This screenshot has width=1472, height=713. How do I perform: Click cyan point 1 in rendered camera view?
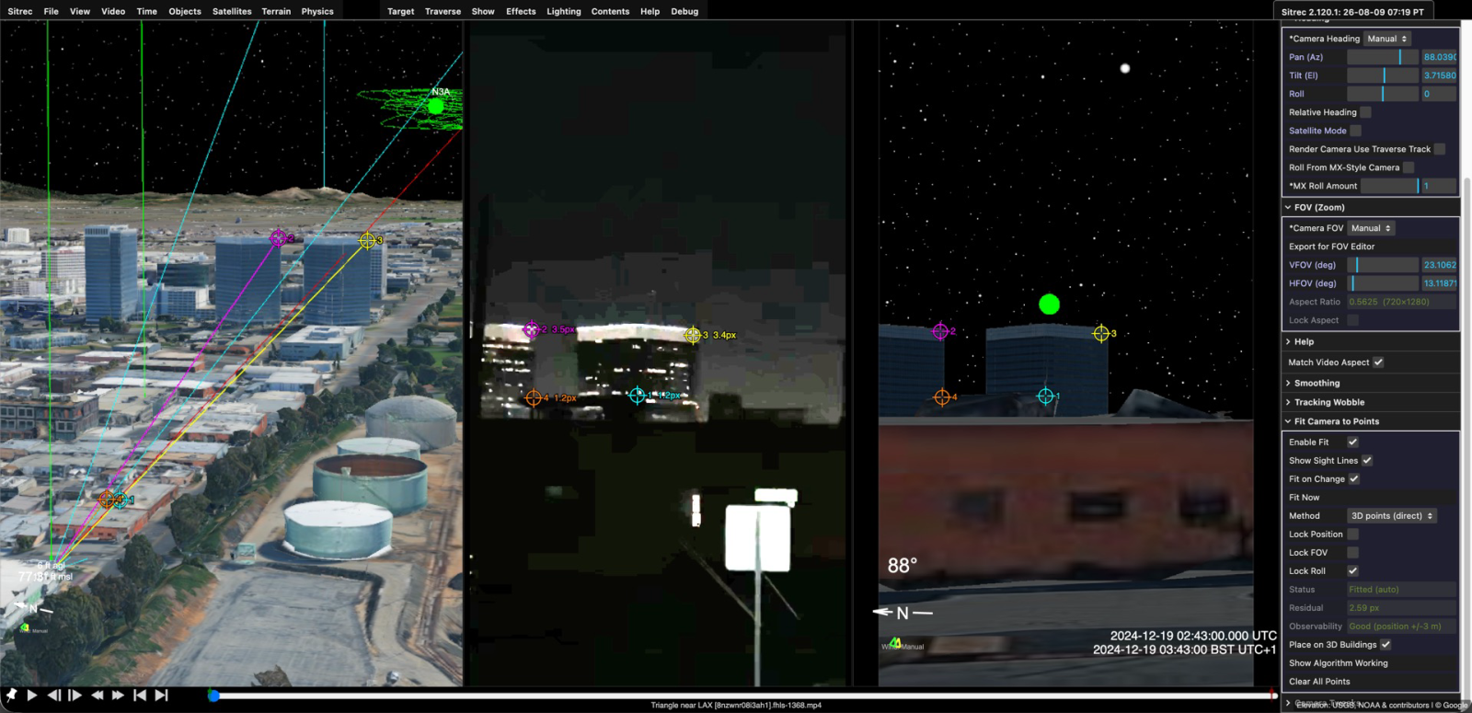1046,397
